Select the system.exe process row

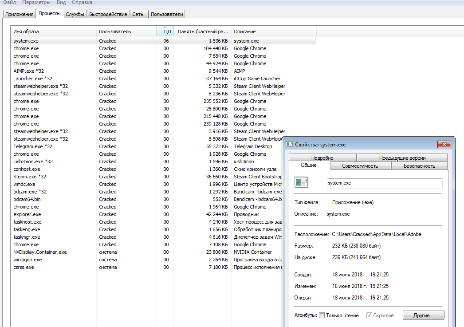tap(53, 41)
